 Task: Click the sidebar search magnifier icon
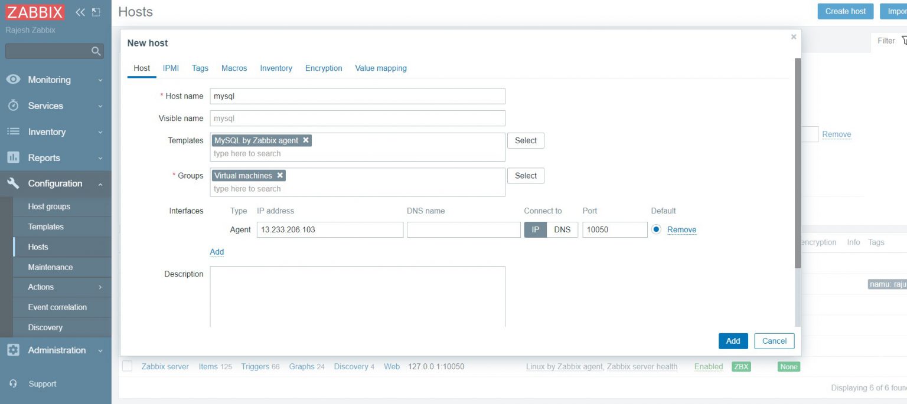coord(96,51)
